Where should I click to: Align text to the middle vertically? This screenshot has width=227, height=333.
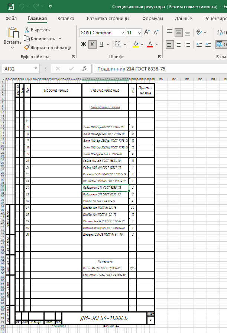click(179, 32)
